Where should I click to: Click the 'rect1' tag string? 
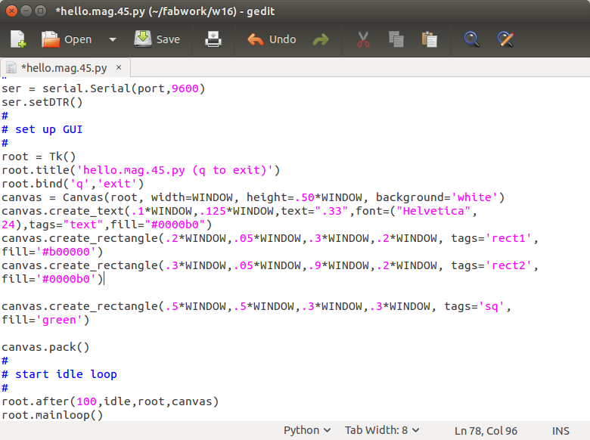509,238
